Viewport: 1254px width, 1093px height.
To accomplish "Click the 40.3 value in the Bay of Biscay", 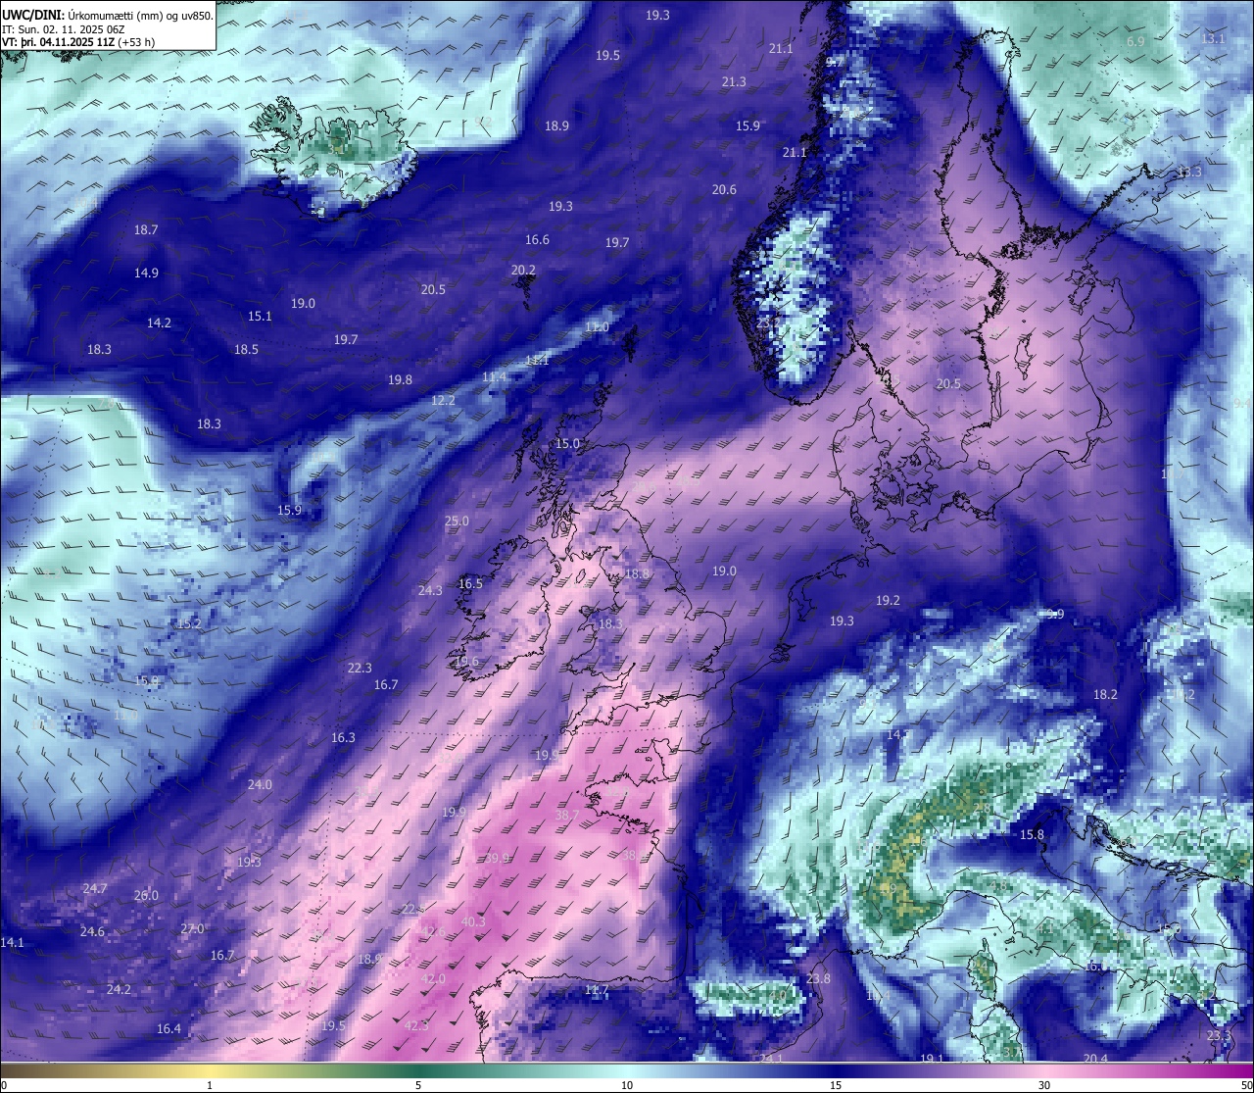I will [473, 922].
